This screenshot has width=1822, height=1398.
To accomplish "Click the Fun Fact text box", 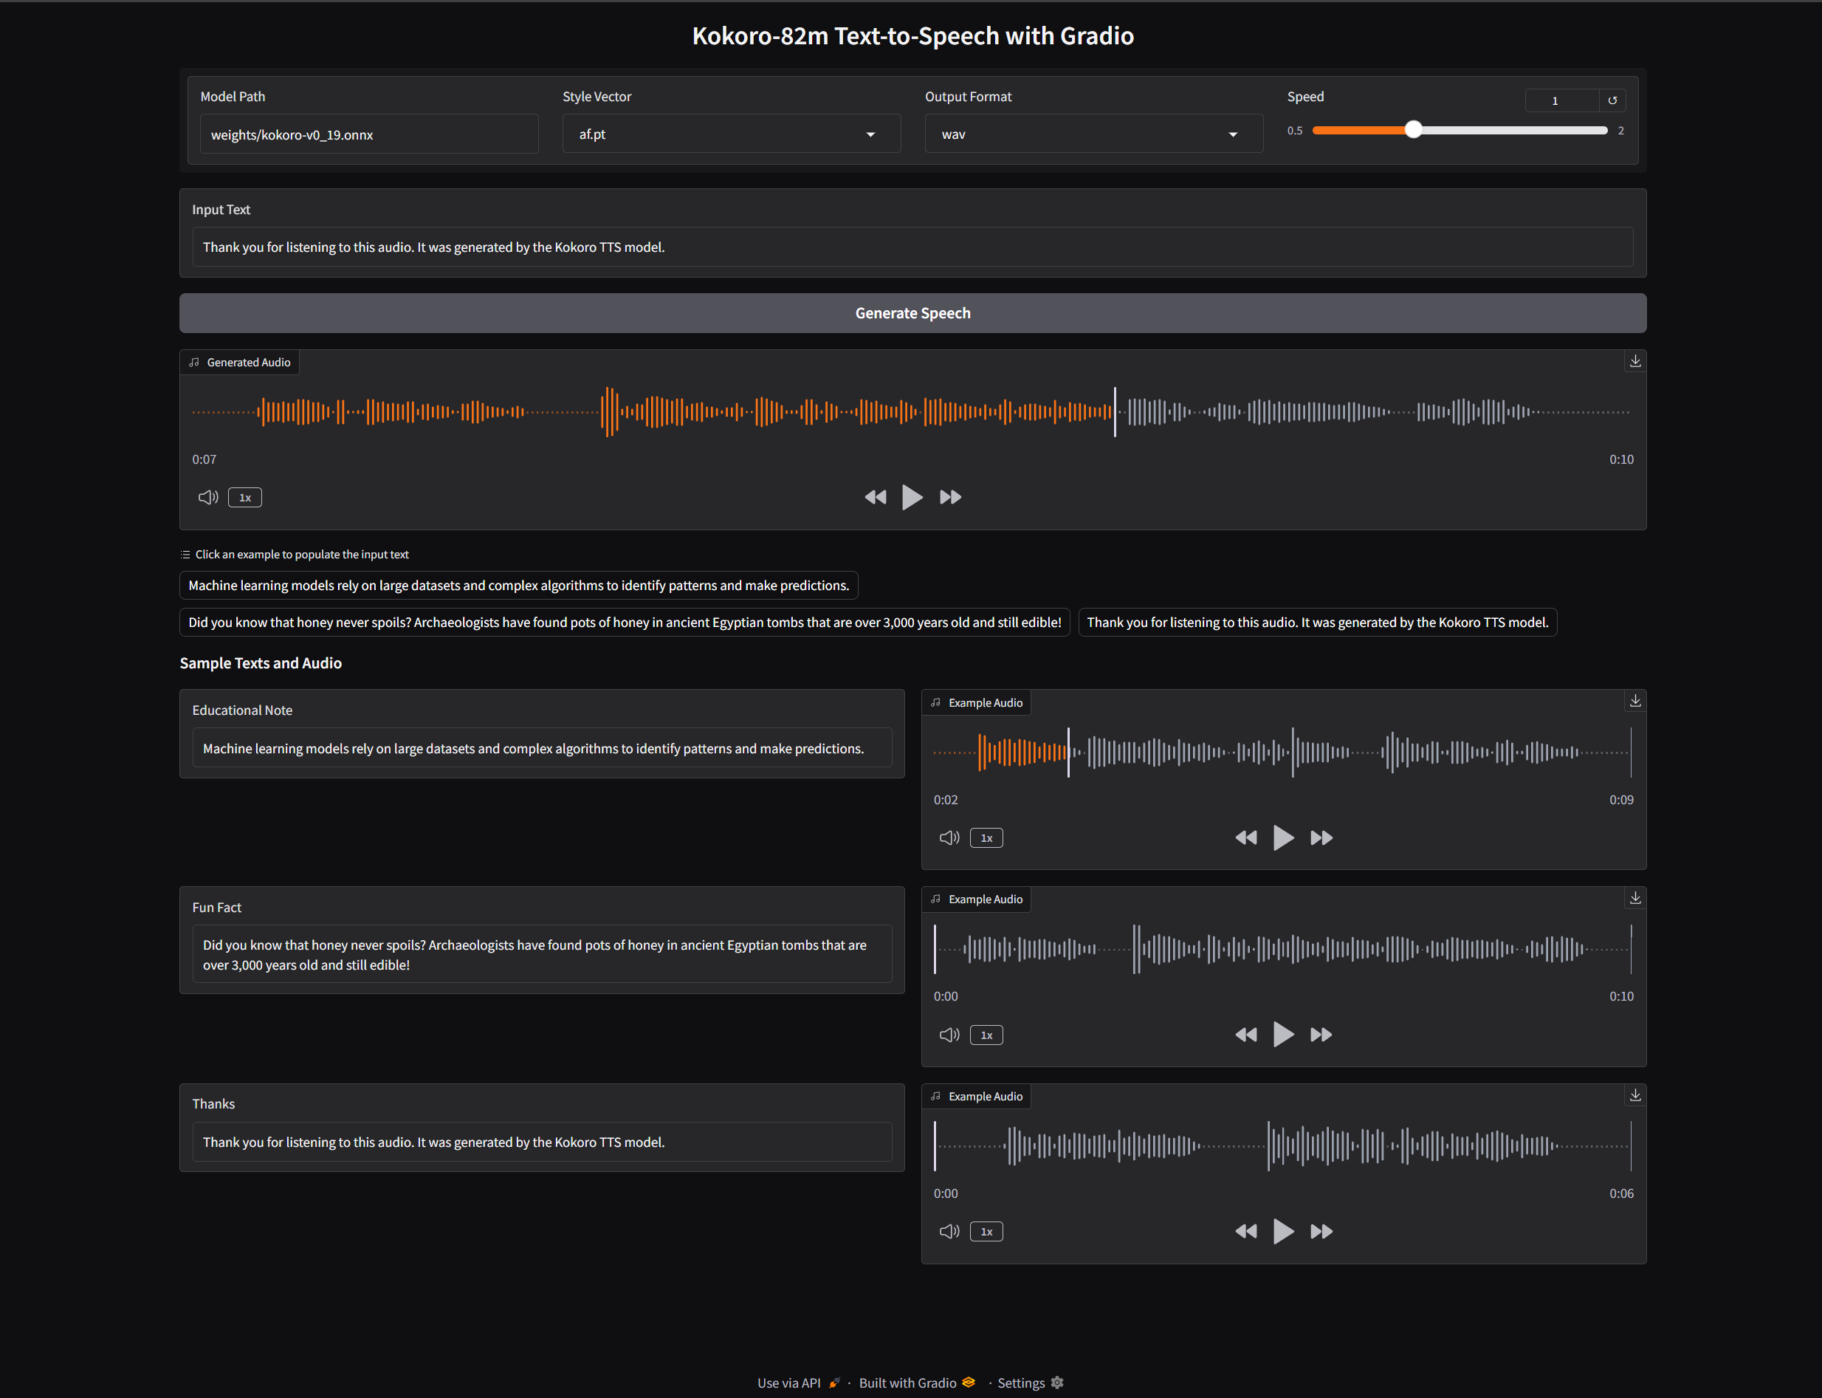I will pos(542,954).
